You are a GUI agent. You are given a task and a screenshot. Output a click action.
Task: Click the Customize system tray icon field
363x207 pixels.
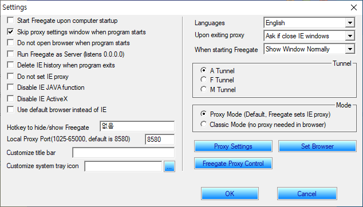pos(123,166)
